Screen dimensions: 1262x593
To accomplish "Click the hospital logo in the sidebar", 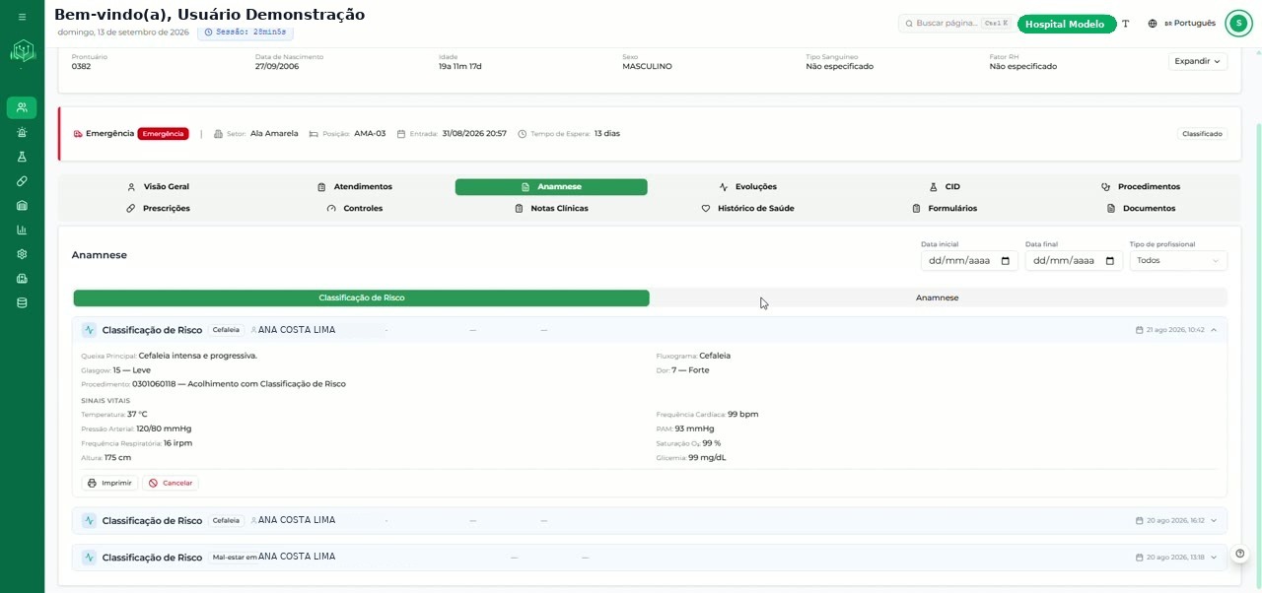I will pos(22,51).
